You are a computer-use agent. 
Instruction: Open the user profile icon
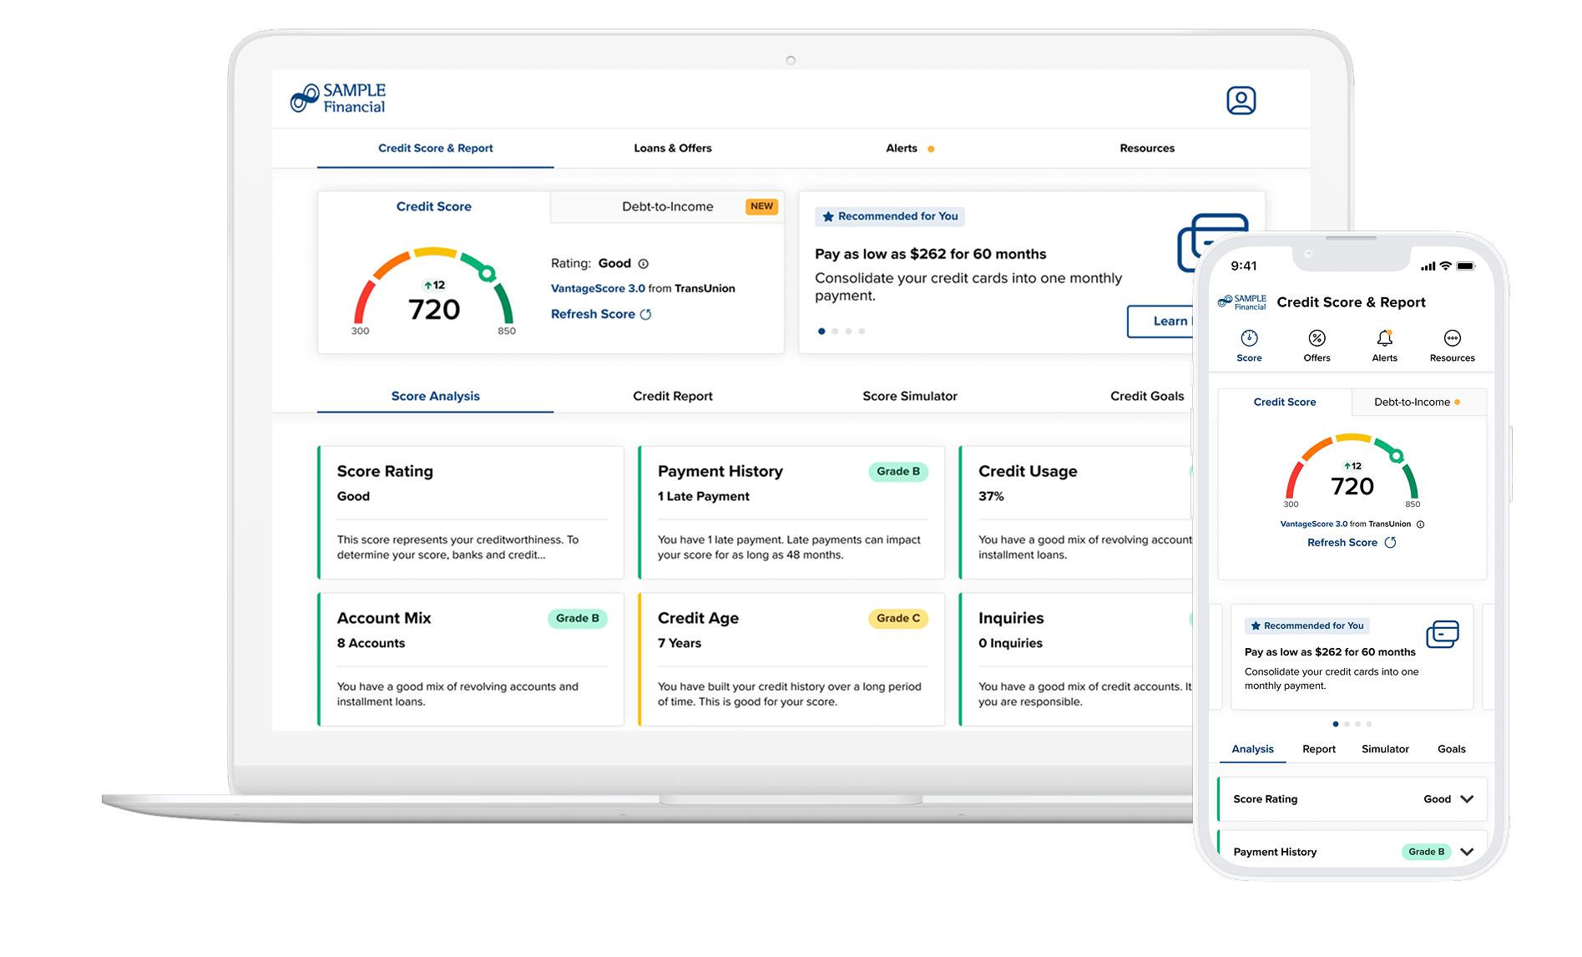(1241, 100)
